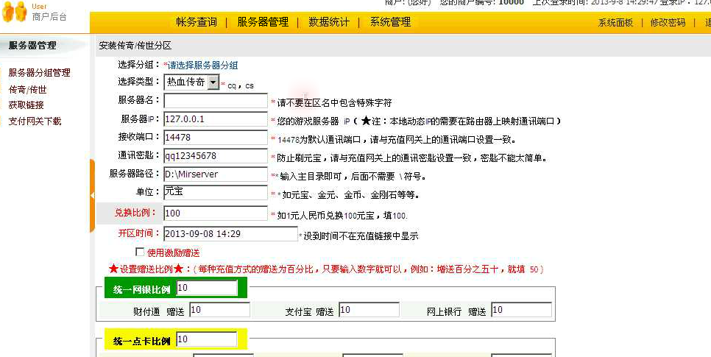Open 服务器分组管理 in sidebar
This screenshot has height=357, width=711.
(40, 73)
